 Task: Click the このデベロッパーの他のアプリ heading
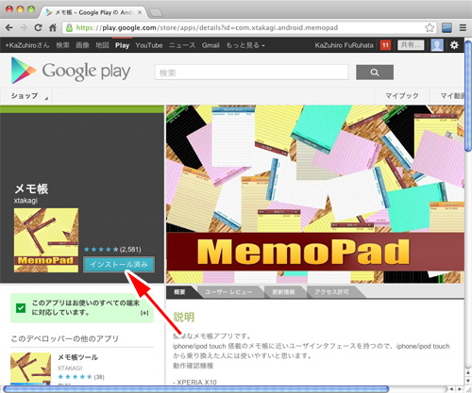[65, 338]
